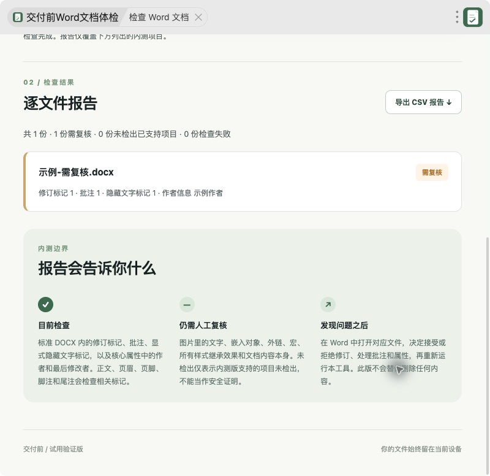Click the footer text 交付前 / 试用验证版
The width and height of the screenshot is (490, 476).
(x=53, y=449)
